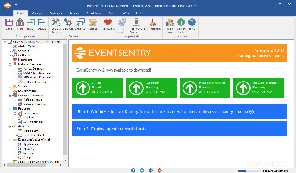Expand the System Health package node
The width and height of the screenshot is (296, 173).
coord(15,122)
